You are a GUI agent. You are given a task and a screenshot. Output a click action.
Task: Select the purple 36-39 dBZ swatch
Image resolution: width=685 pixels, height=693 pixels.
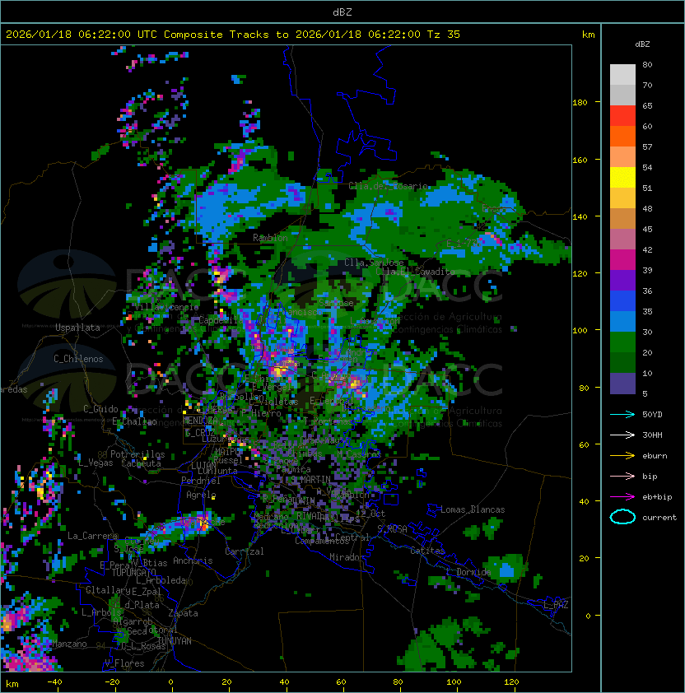[x=622, y=281]
